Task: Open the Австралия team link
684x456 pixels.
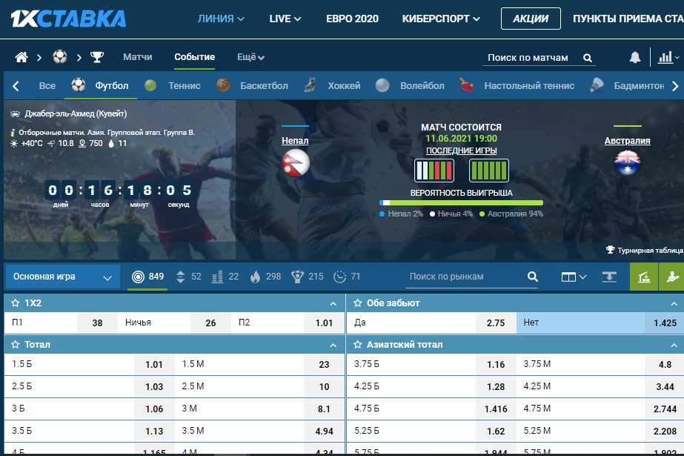Action: point(627,141)
